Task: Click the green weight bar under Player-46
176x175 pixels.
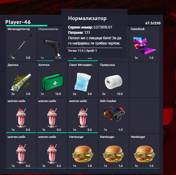Action: click(x=27, y=26)
